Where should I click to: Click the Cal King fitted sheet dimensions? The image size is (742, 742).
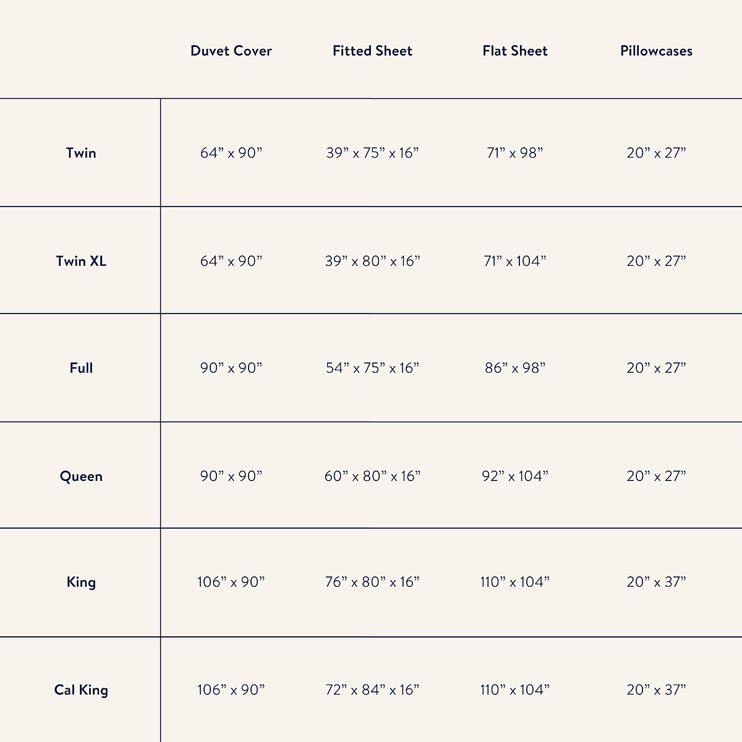[x=372, y=690]
